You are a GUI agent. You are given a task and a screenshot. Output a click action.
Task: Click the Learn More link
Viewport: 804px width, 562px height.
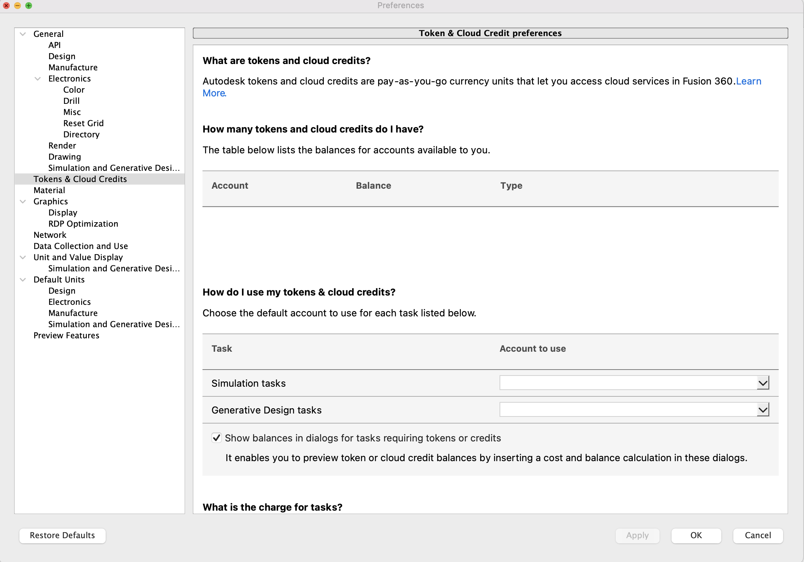(x=748, y=82)
